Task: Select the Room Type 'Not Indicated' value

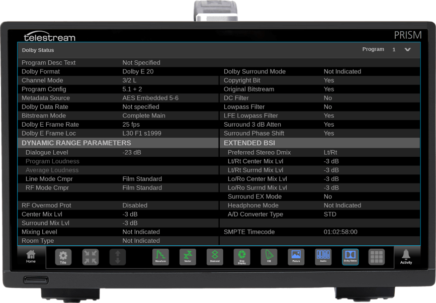Action: tap(141, 241)
